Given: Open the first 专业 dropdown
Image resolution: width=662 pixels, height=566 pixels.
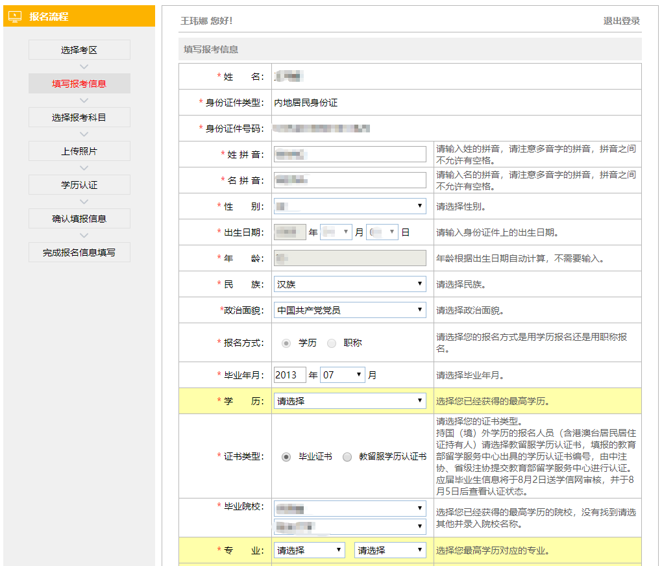Looking at the screenshot, I should (x=310, y=550).
